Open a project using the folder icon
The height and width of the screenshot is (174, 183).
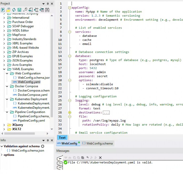point(8,10)
